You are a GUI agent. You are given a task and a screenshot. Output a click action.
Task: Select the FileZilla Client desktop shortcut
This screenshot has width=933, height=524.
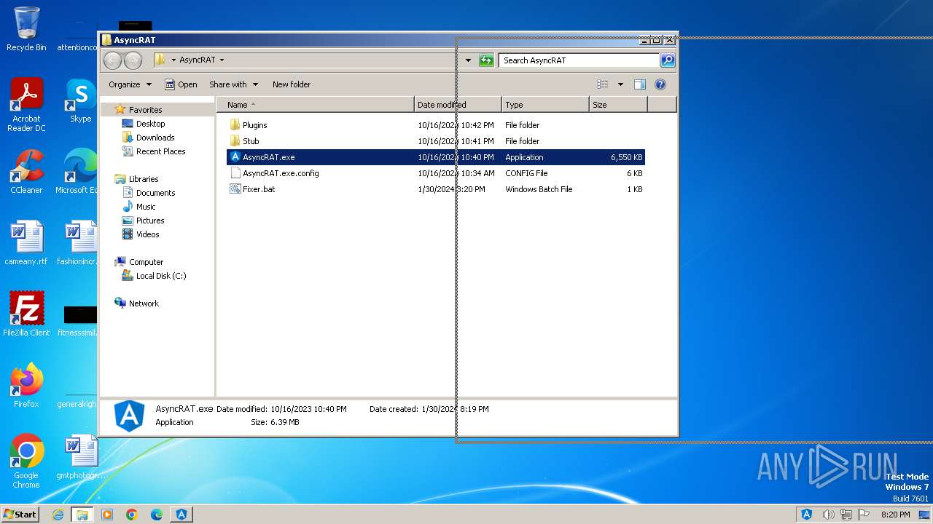point(26,314)
